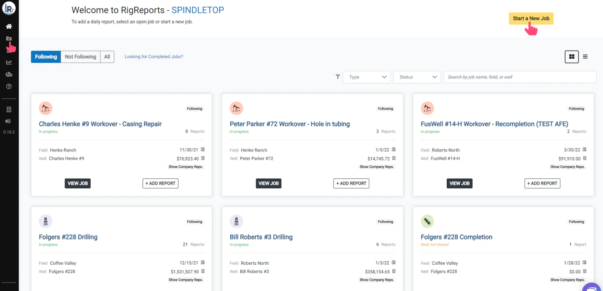603x291 pixels.
Task: Open the team management icon in the sidebar
Action: click(9, 74)
